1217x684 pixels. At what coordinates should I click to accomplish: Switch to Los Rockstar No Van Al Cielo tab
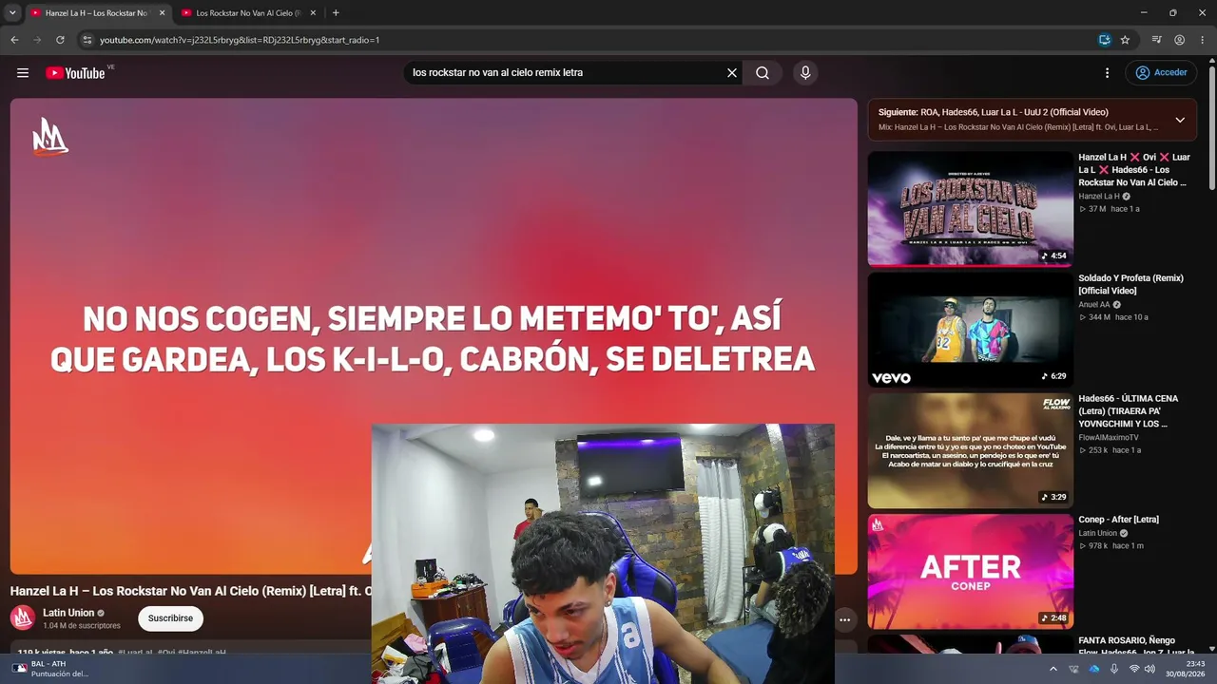[x=249, y=13]
